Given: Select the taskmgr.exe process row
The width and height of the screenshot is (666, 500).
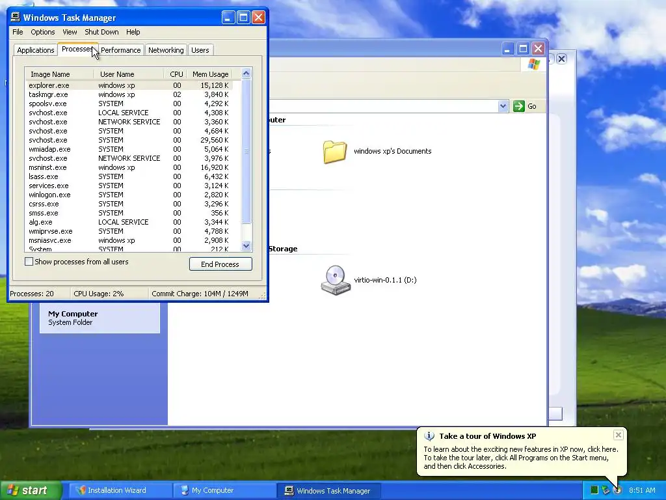Looking at the screenshot, I should tap(129, 94).
